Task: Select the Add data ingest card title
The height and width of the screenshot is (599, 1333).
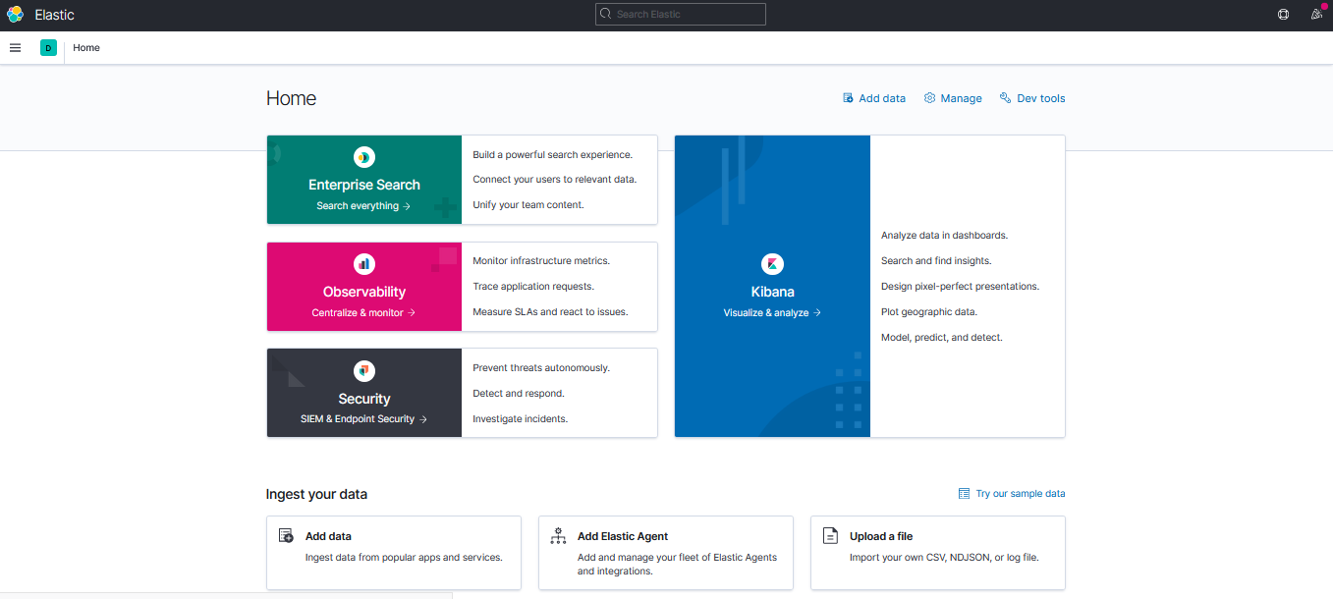Action: 328,536
